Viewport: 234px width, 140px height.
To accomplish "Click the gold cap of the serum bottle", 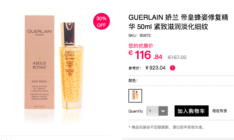I will click(x=71, y=34).
